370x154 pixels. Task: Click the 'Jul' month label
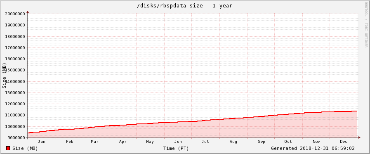pyautogui.click(x=205, y=142)
